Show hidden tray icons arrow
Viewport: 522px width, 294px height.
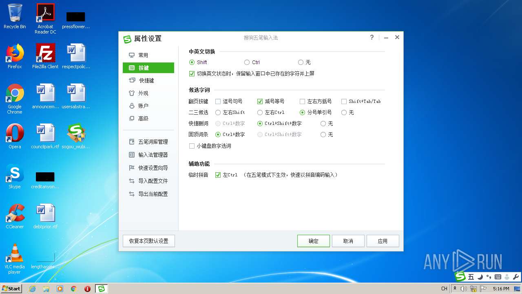coord(455,289)
